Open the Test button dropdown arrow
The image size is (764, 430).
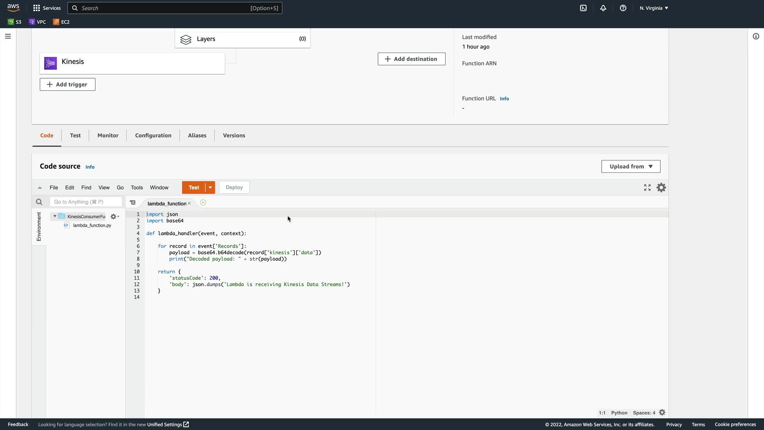coord(210,188)
